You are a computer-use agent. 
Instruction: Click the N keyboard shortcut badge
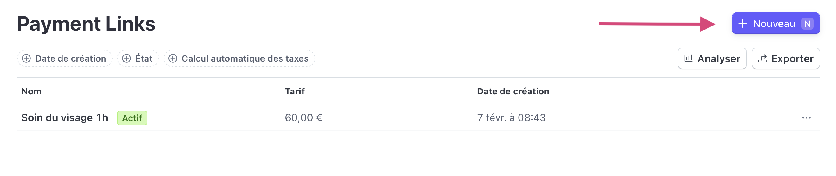(x=807, y=24)
